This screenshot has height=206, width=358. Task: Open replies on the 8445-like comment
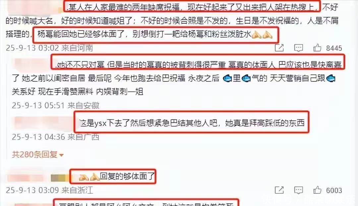(298, 48)
